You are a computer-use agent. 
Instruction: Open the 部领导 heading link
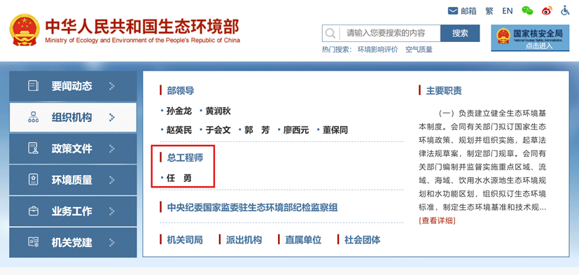[180, 90]
